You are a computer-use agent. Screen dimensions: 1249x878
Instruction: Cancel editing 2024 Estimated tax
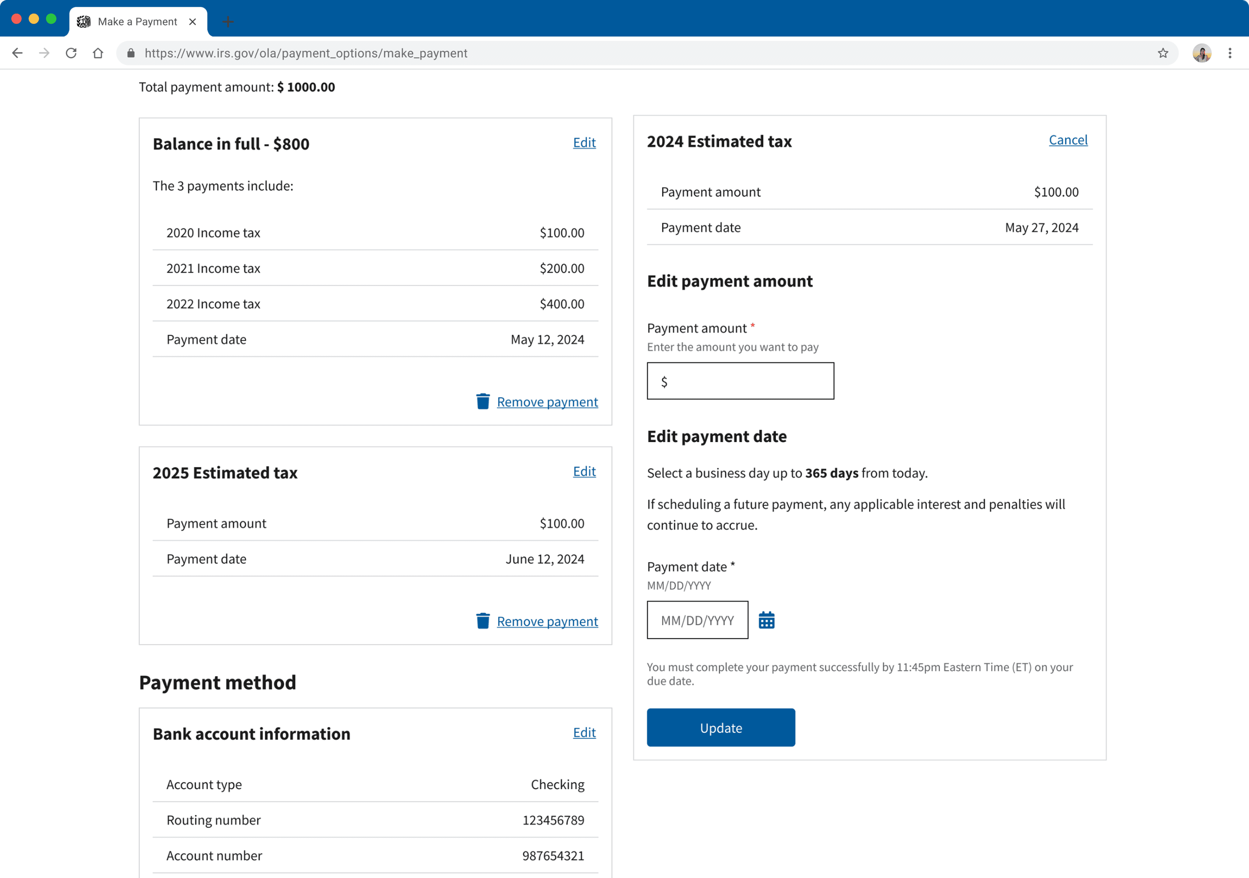[1067, 140]
